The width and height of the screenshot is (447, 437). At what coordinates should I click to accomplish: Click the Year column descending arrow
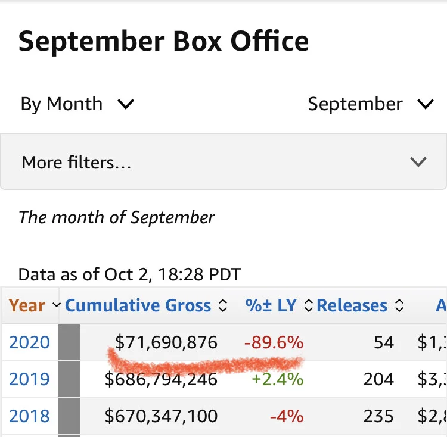click(x=57, y=305)
